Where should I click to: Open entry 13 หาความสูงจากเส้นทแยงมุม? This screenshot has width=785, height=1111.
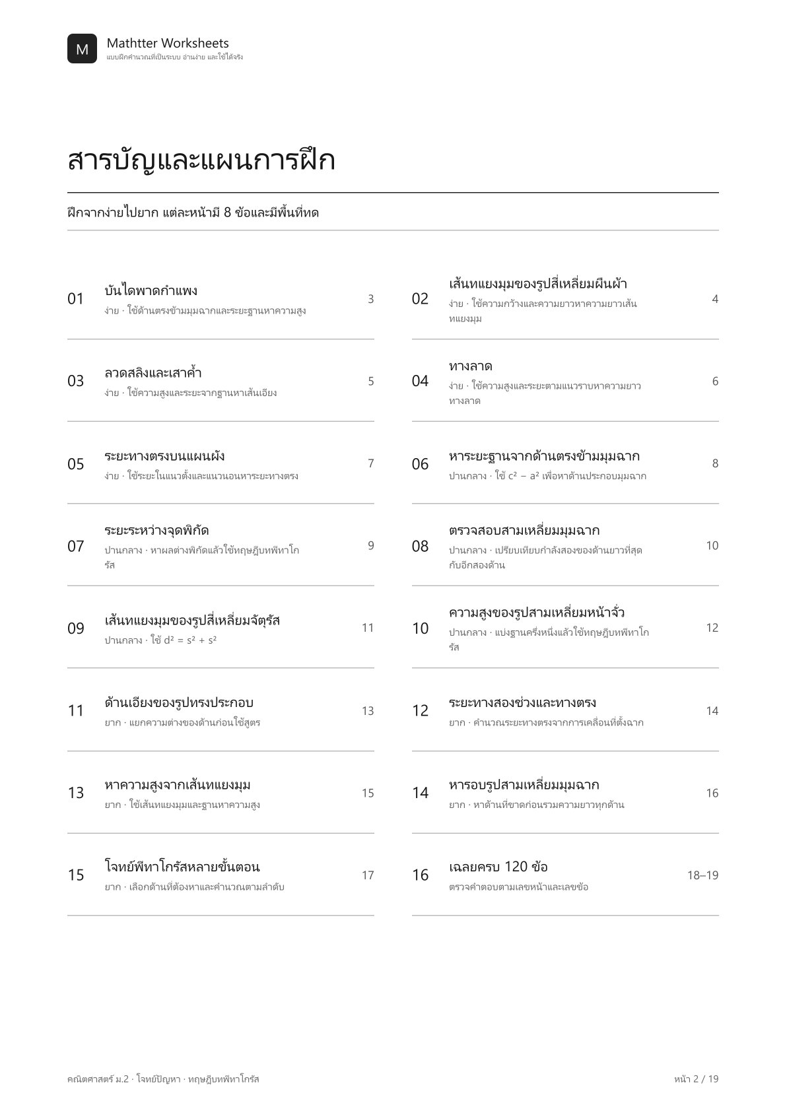(221, 793)
